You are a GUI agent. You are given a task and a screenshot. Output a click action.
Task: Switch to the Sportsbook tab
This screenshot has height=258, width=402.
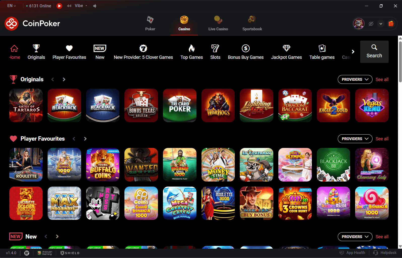(252, 23)
